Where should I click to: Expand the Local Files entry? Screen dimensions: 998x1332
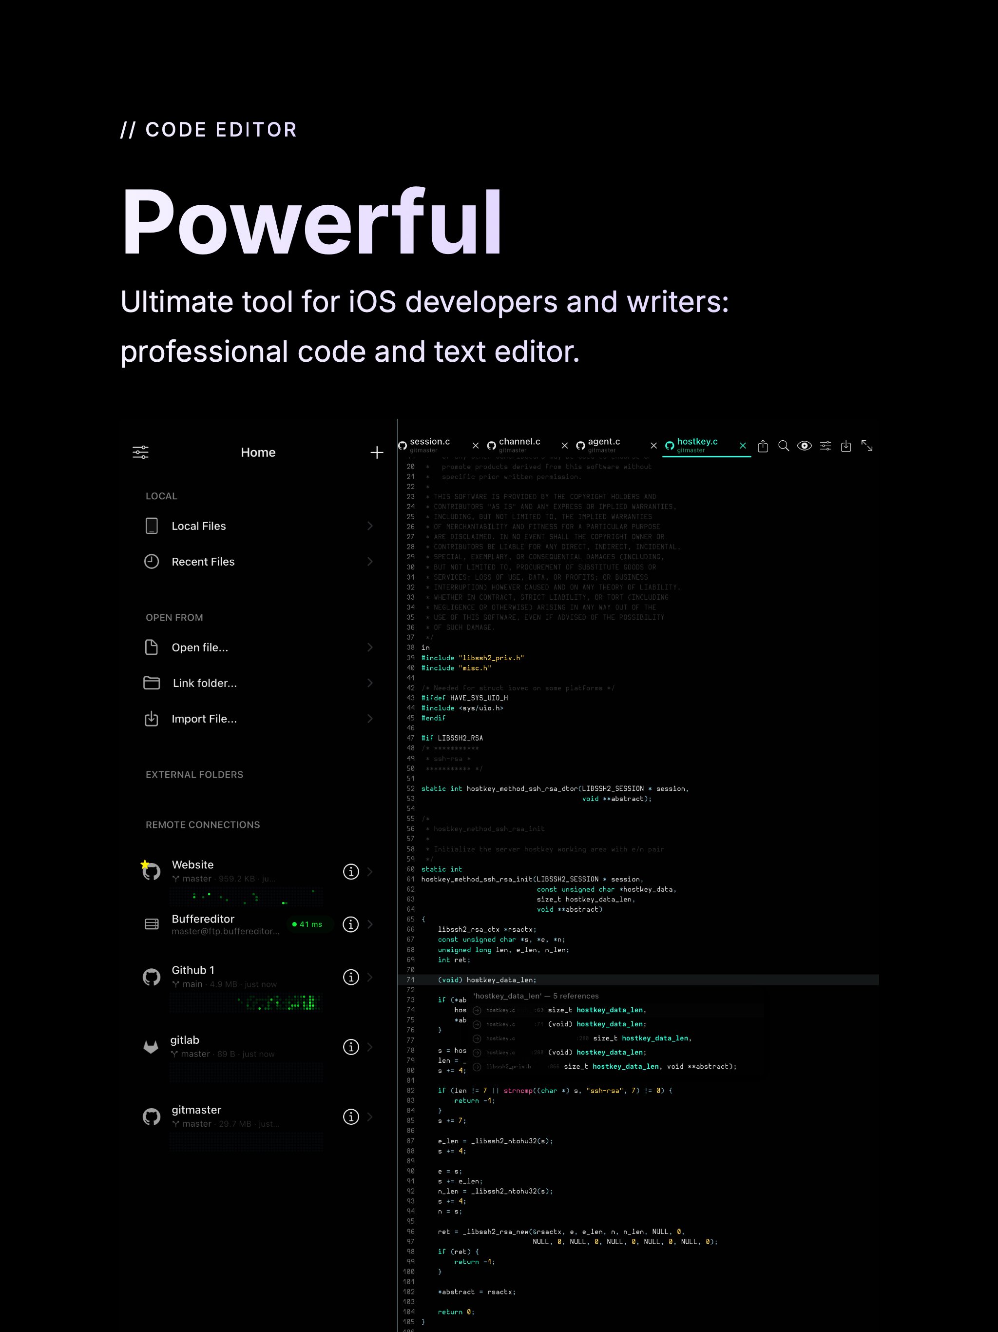pos(369,526)
